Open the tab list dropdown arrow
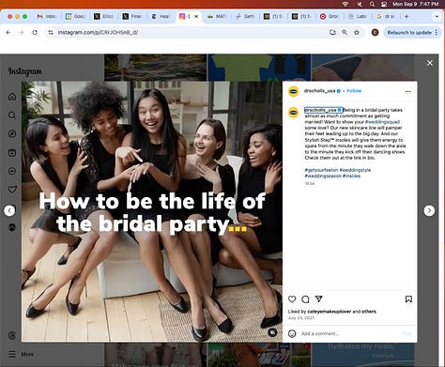 pos(437,16)
